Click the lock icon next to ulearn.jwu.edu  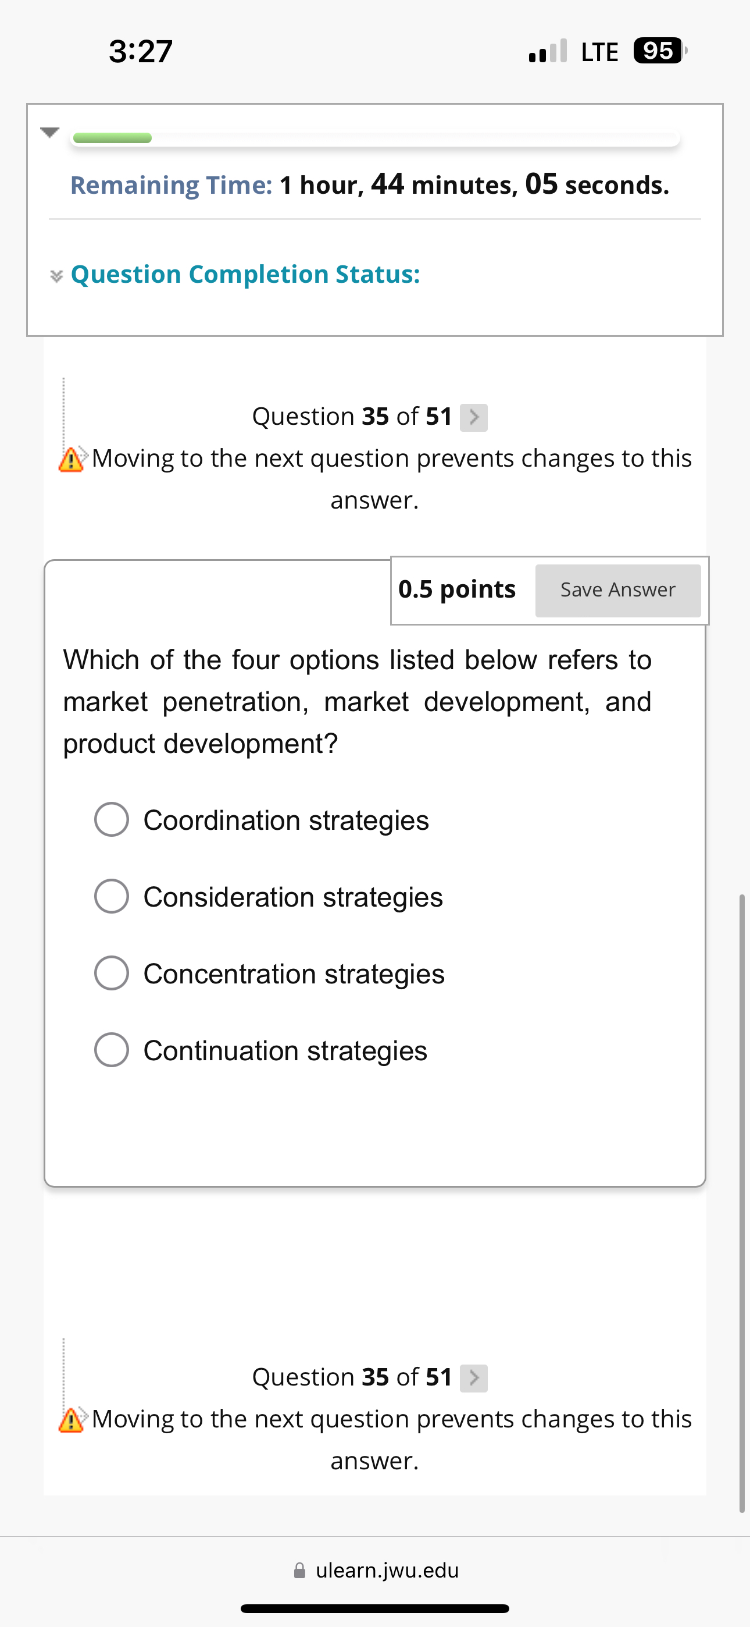(299, 1569)
